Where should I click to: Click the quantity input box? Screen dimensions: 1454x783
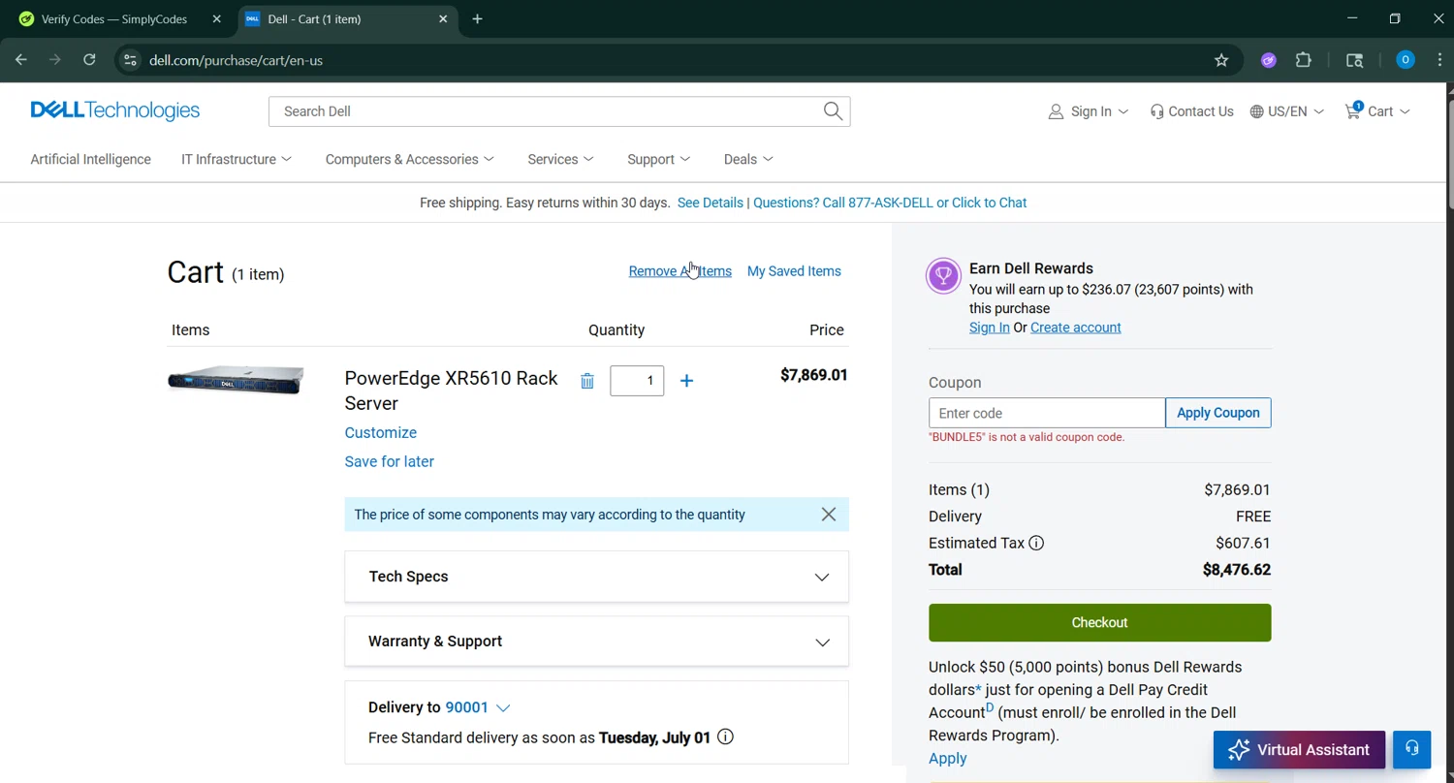[x=637, y=381]
